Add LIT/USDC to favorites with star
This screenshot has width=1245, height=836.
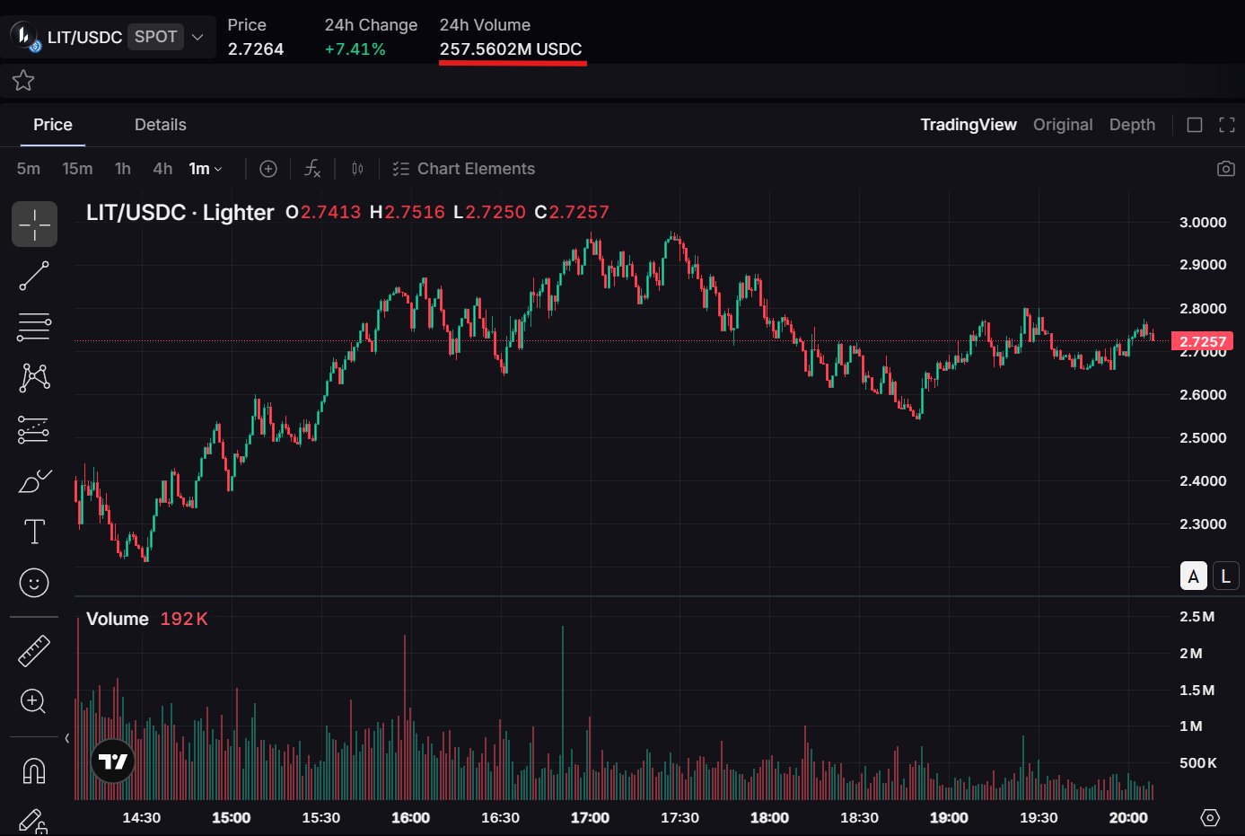pyautogui.click(x=23, y=81)
